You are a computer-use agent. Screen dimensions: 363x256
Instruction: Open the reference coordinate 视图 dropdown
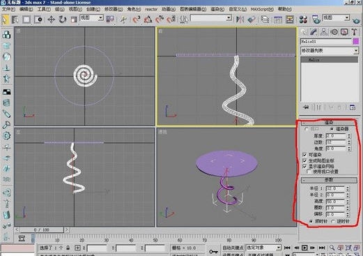tap(91, 18)
